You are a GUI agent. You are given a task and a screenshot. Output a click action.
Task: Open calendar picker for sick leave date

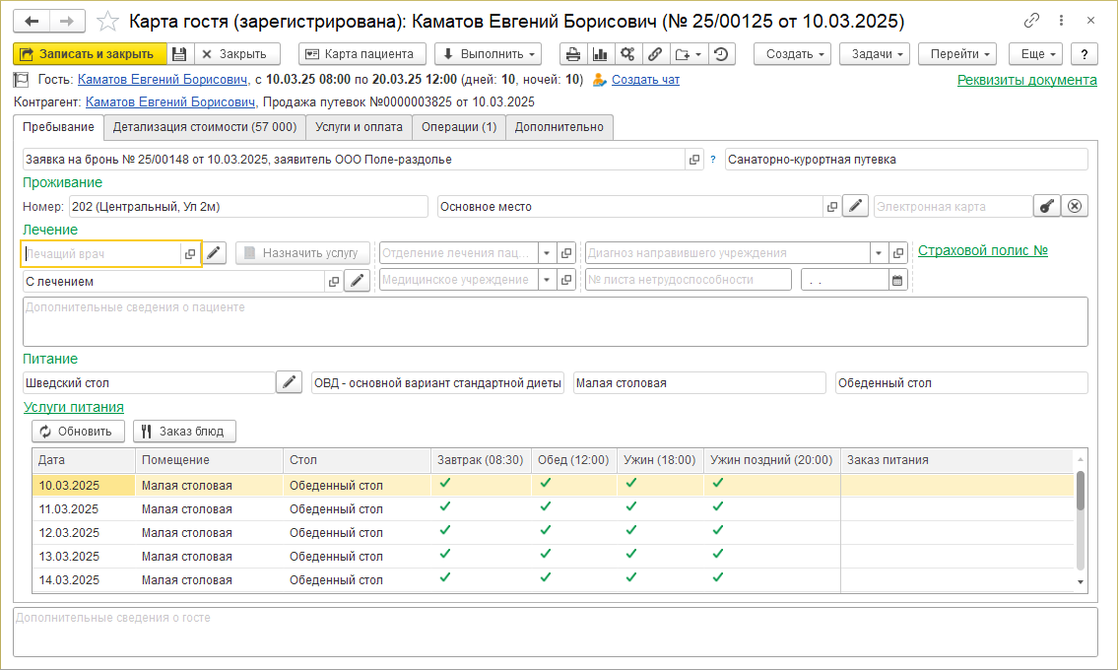click(x=897, y=280)
